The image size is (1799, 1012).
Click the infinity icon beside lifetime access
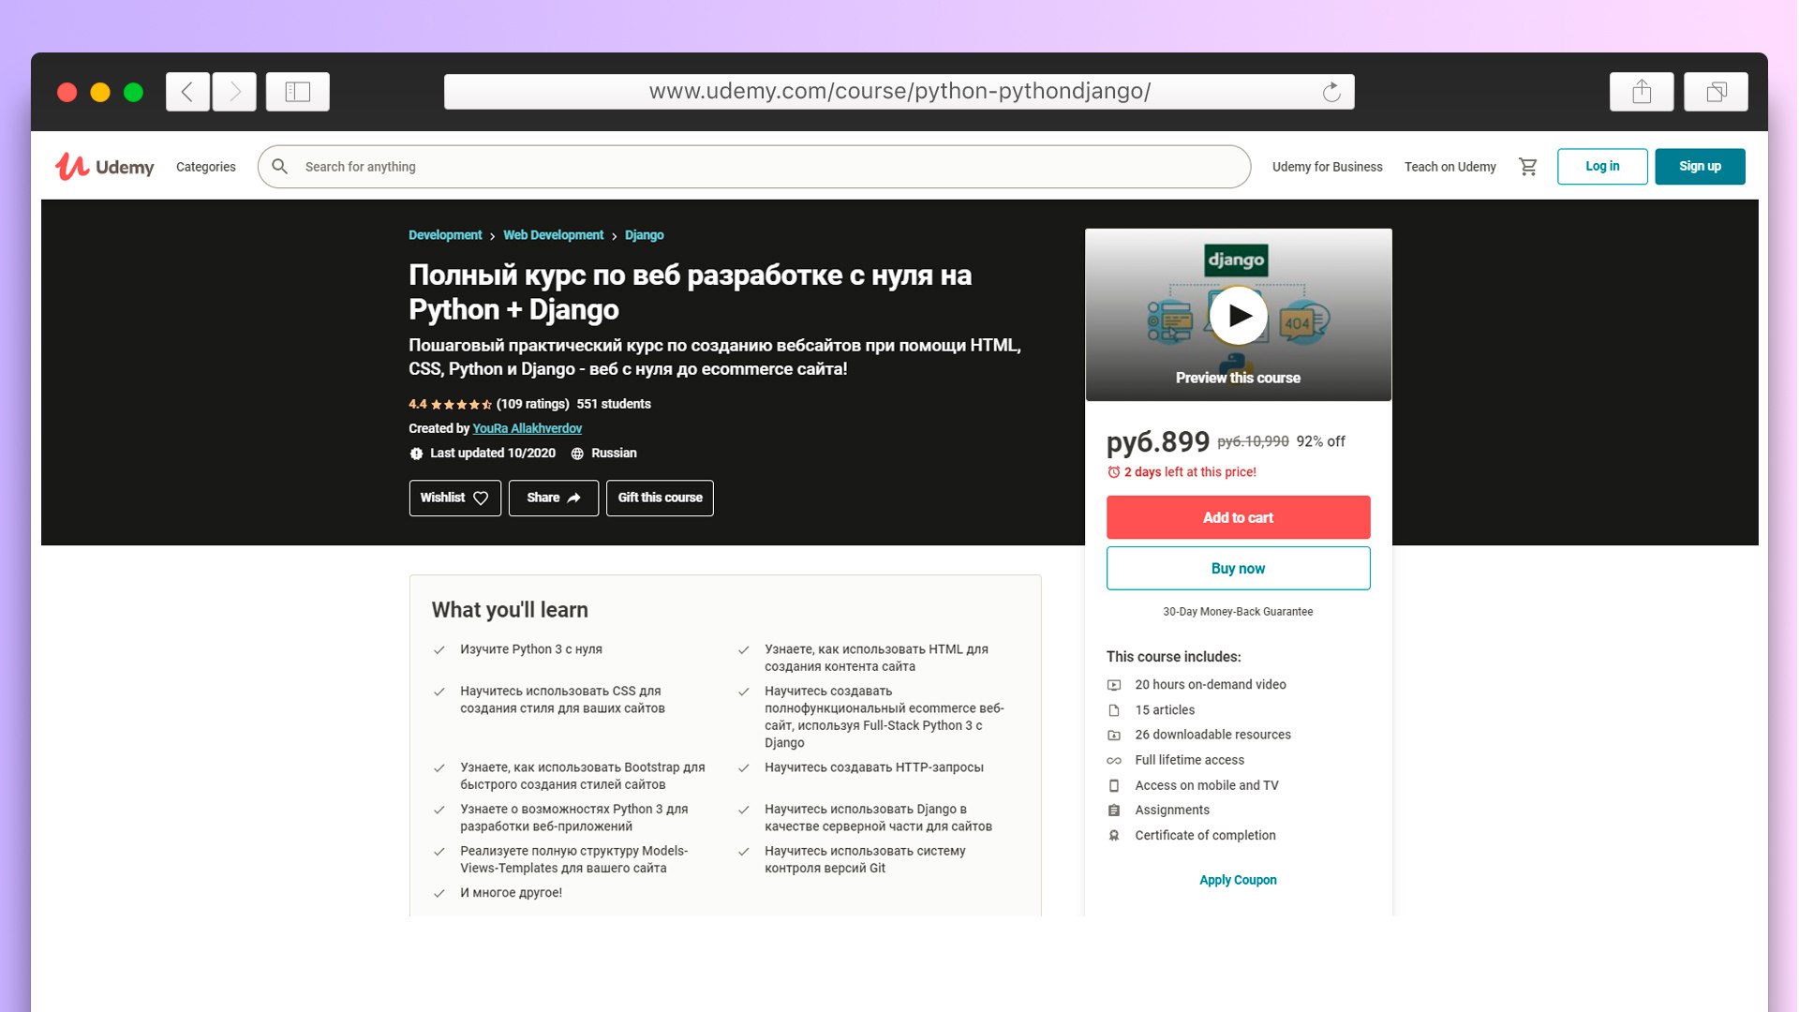coord(1114,761)
